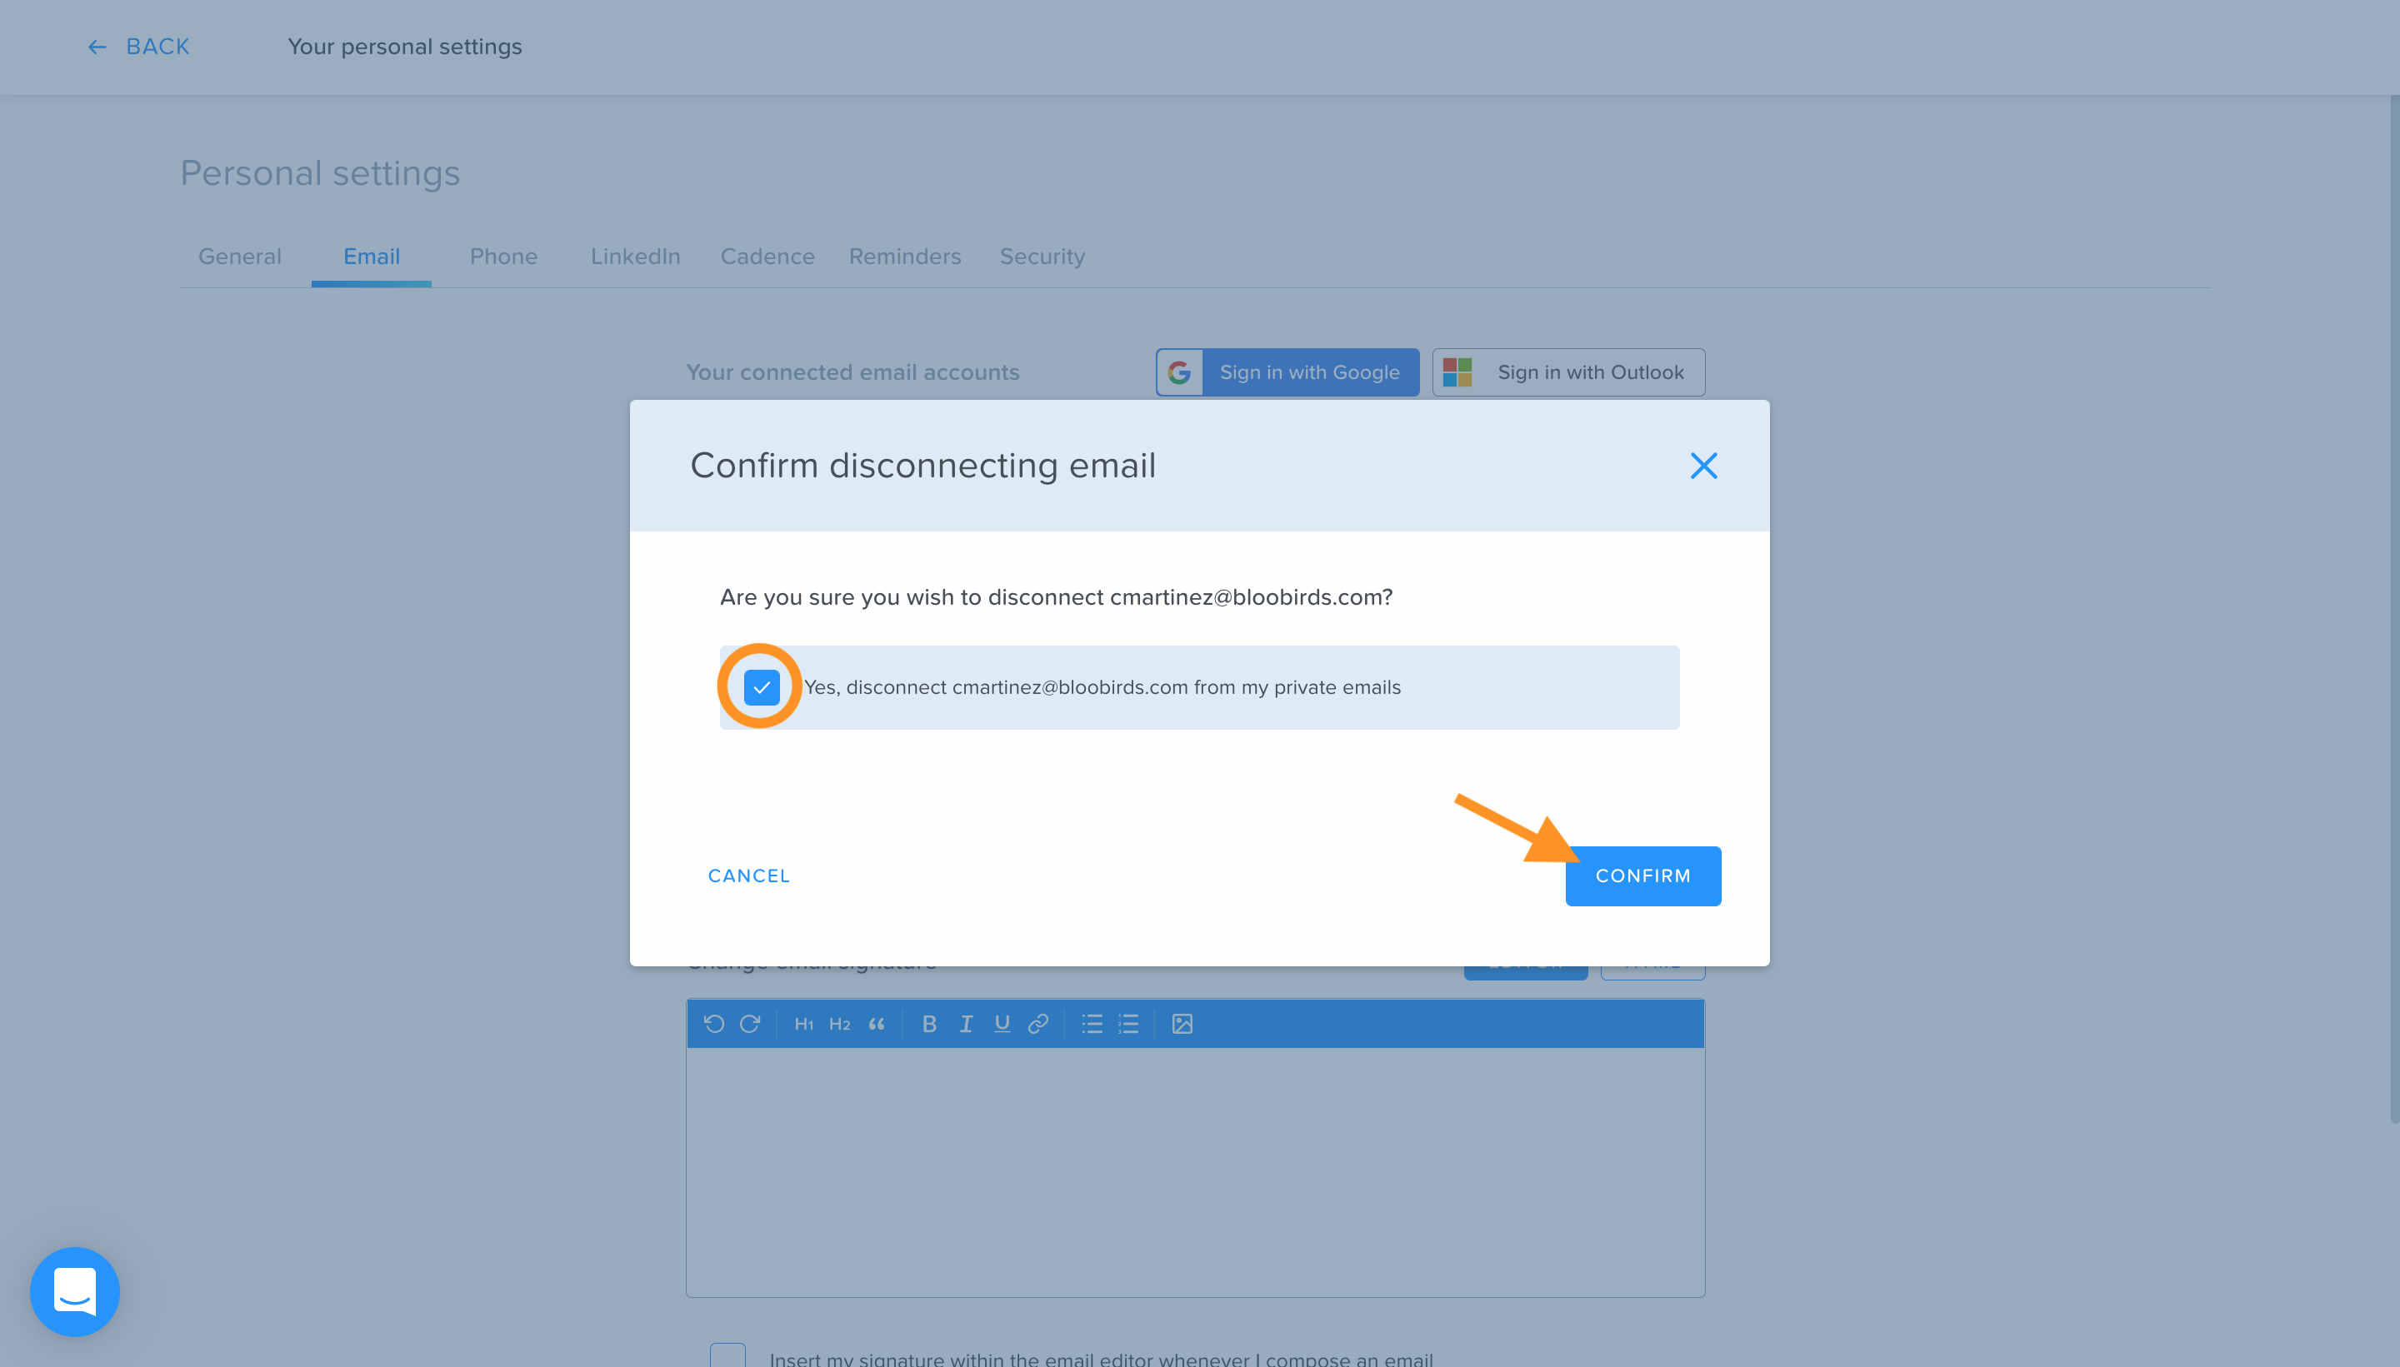
Task: Toggle italic formatting in the signature editor
Action: coord(965,1025)
